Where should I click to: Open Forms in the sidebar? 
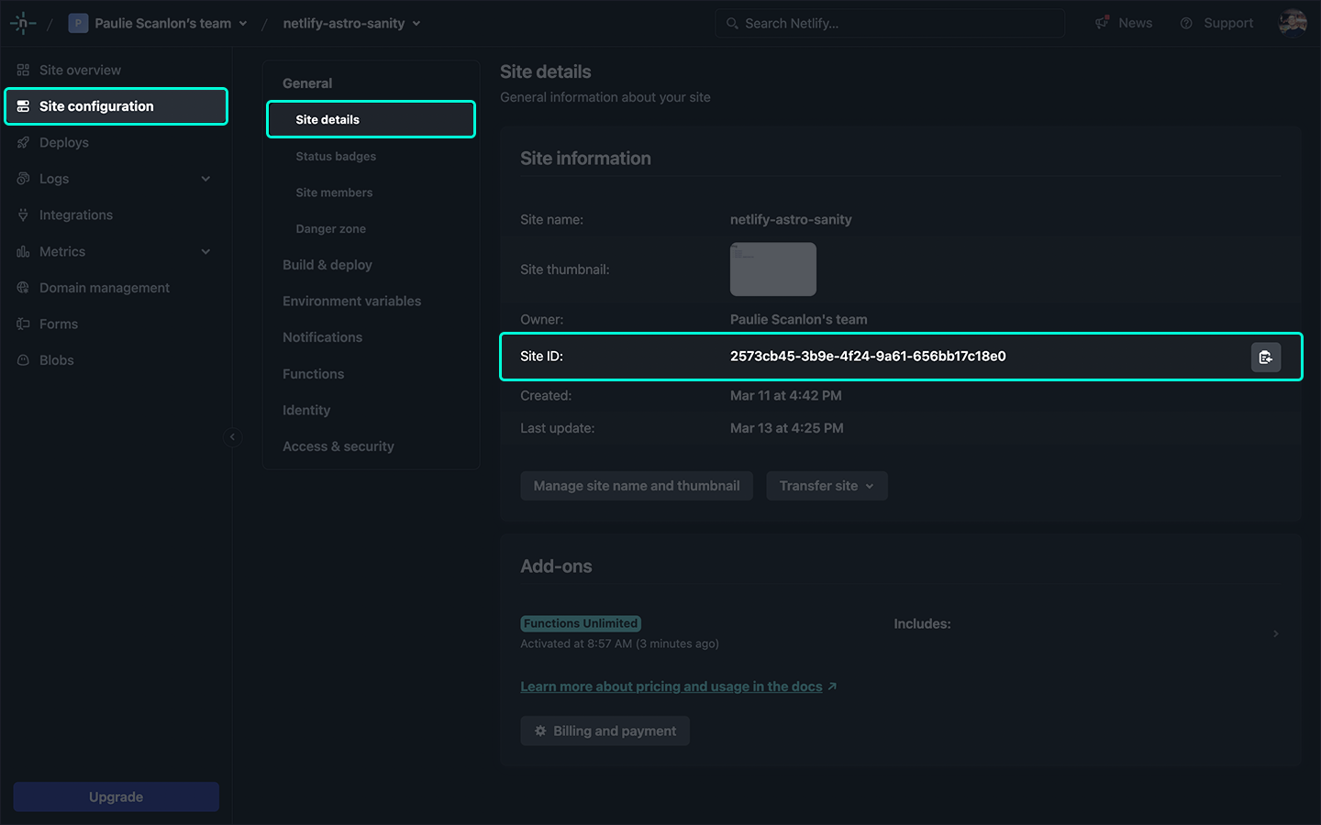[x=116, y=324]
